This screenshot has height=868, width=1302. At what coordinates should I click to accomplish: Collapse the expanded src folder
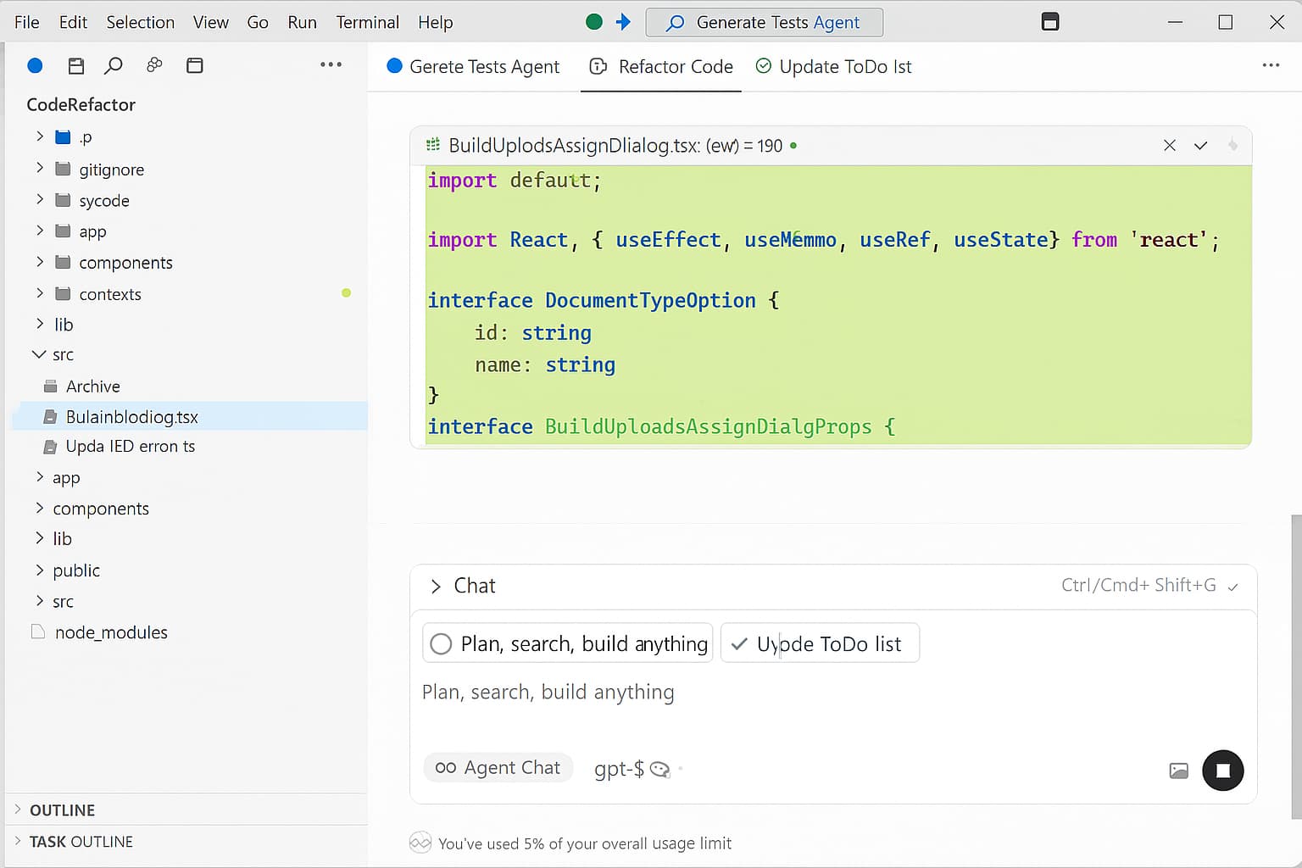pos(39,354)
